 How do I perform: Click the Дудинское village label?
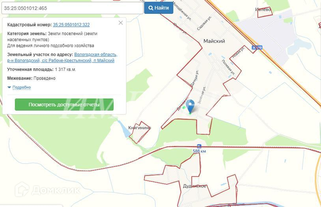coord(194,186)
